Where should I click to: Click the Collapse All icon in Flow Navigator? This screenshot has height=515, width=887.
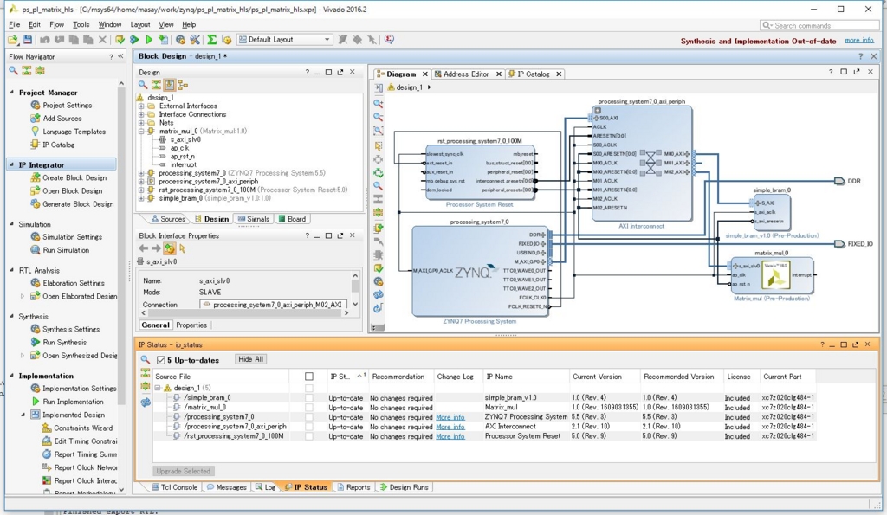click(27, 70)
